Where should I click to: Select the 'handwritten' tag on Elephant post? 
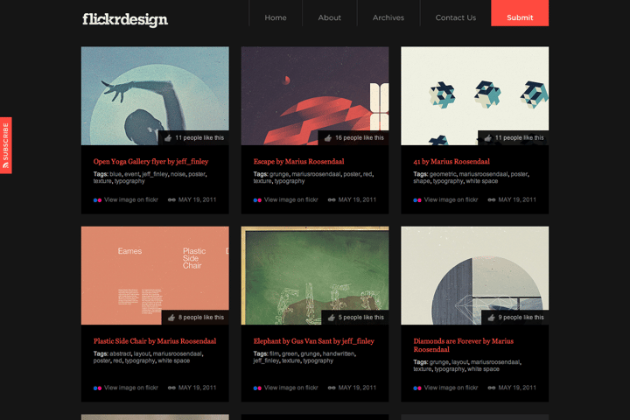click(339, 353)
